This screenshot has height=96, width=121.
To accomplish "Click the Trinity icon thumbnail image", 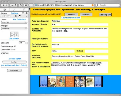I will (61, 81).
